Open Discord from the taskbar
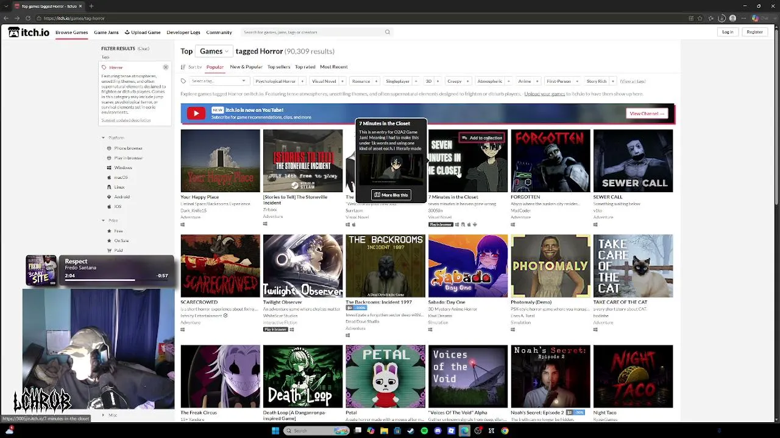 coord(438,431)
